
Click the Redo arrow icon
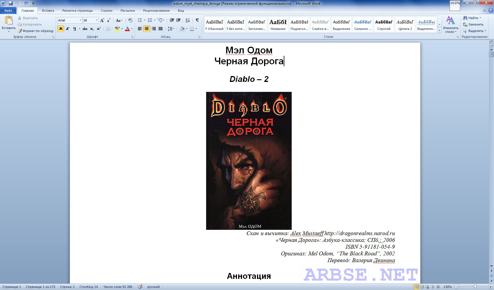tap(26, 3)
